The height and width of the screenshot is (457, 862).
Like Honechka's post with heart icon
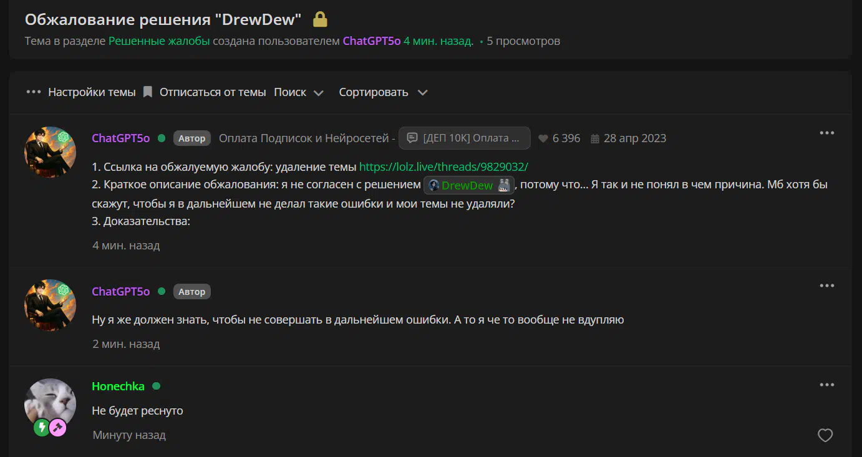click(x=825, y=435)
